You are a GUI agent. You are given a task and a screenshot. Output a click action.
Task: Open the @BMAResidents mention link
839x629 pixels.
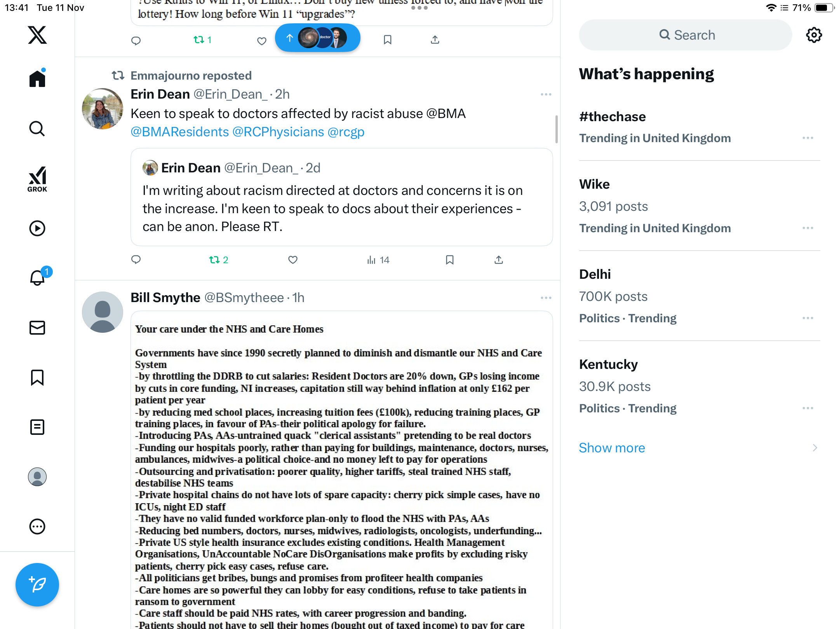pos(180,132)
